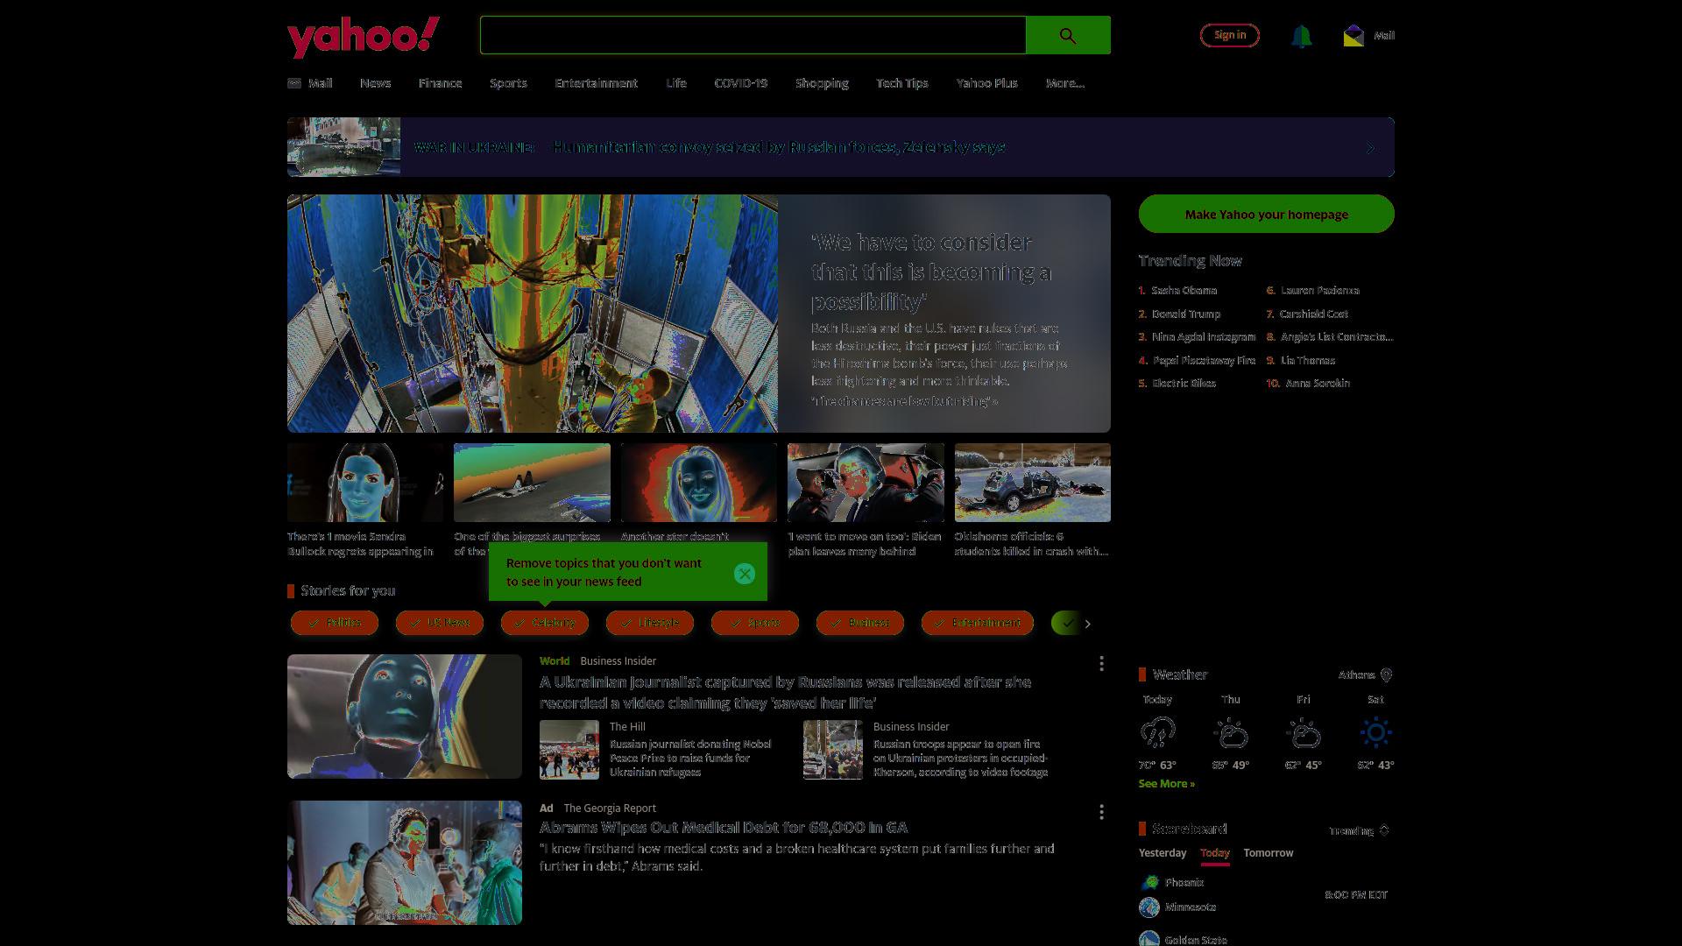Click the Yahoo logo
This screenshot has height=946, width=1682.
coord(364,37)
